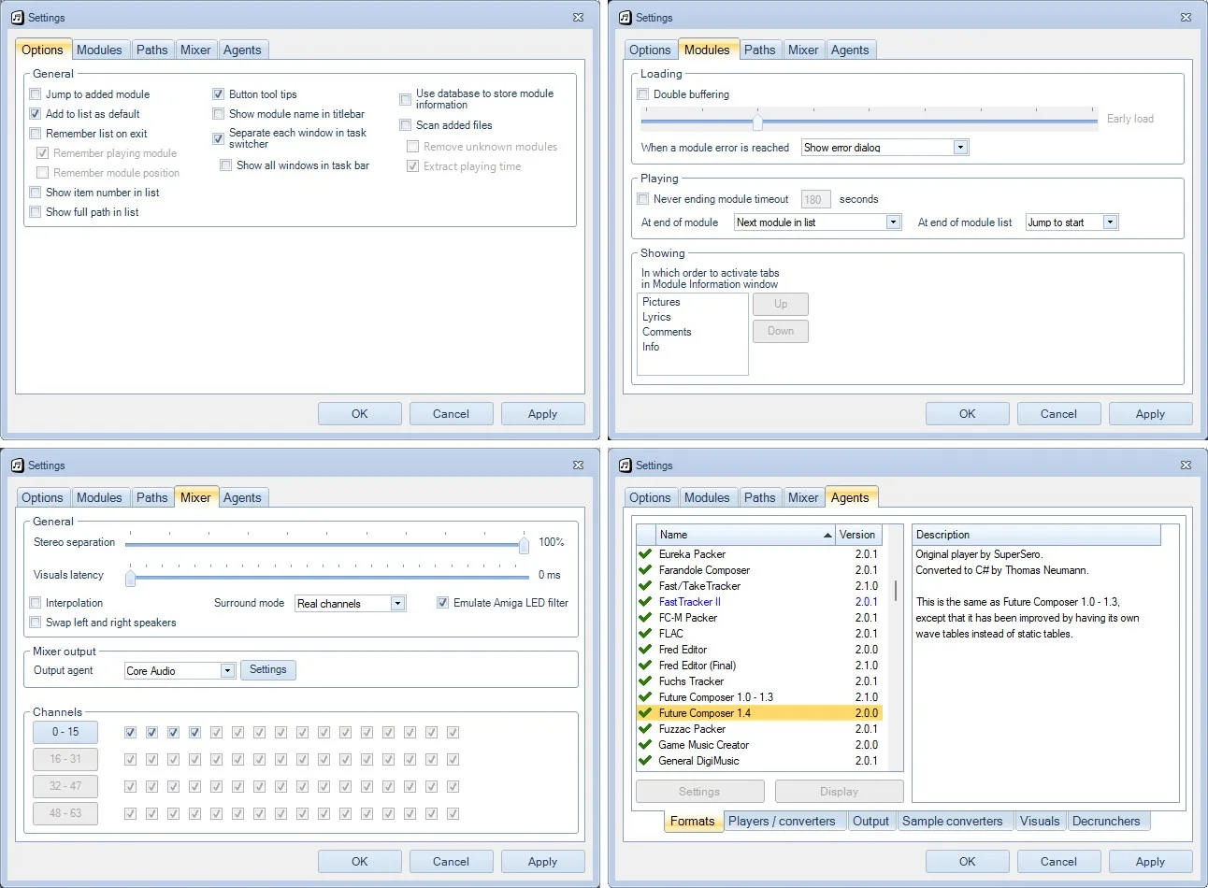Toggle Never ending module timeout checkbox
The height and width of the screenshot is (888, 1208).
(x=642, y=199)
